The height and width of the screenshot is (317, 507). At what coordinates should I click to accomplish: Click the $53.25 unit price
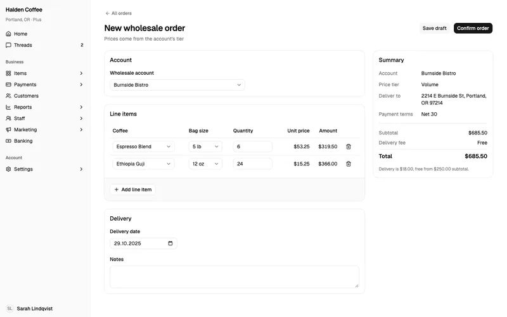[302, 146]
